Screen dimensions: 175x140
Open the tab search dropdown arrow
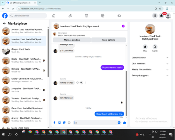[3, 3]
